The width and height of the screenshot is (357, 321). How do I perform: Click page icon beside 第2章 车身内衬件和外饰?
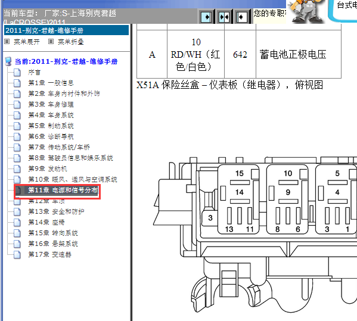click(x=17, y=94)
